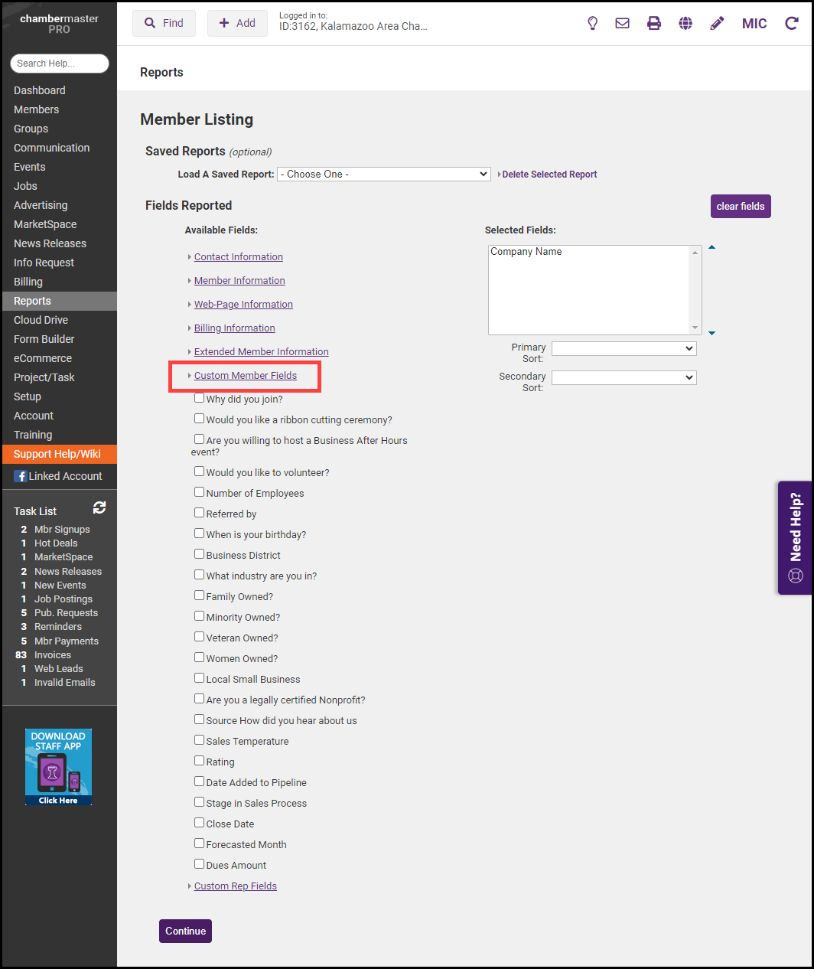The image size is (814, 969).
Task: Open Mbr Signups task
Action: click(x=62, y=530)
